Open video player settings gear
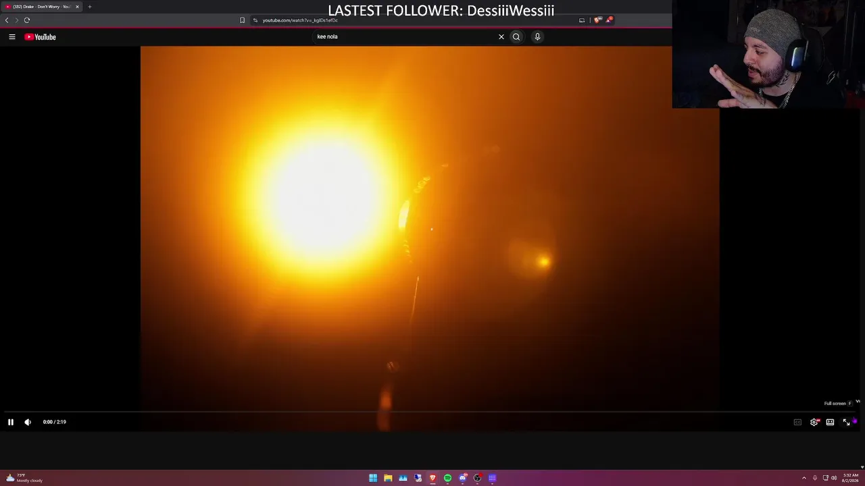This screenshot has width=865, height=486. (814, 422)
